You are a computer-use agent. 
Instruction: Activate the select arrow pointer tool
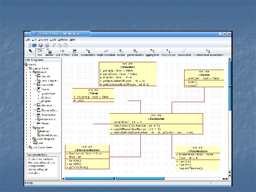[x=30, y=51]
